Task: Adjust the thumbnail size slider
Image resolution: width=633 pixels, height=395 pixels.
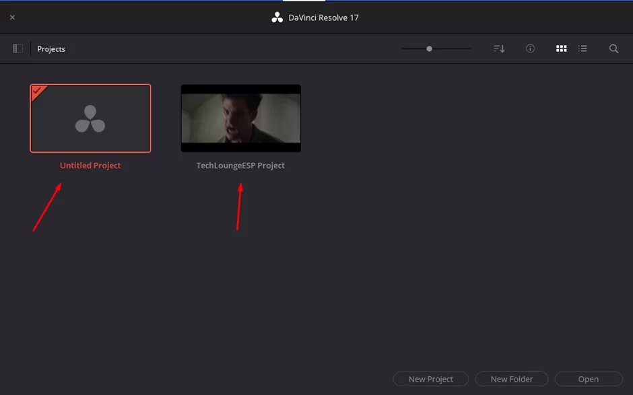Action: [x=429, y=48]
